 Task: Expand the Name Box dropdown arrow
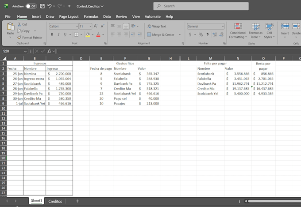click(x=25, y=51)
